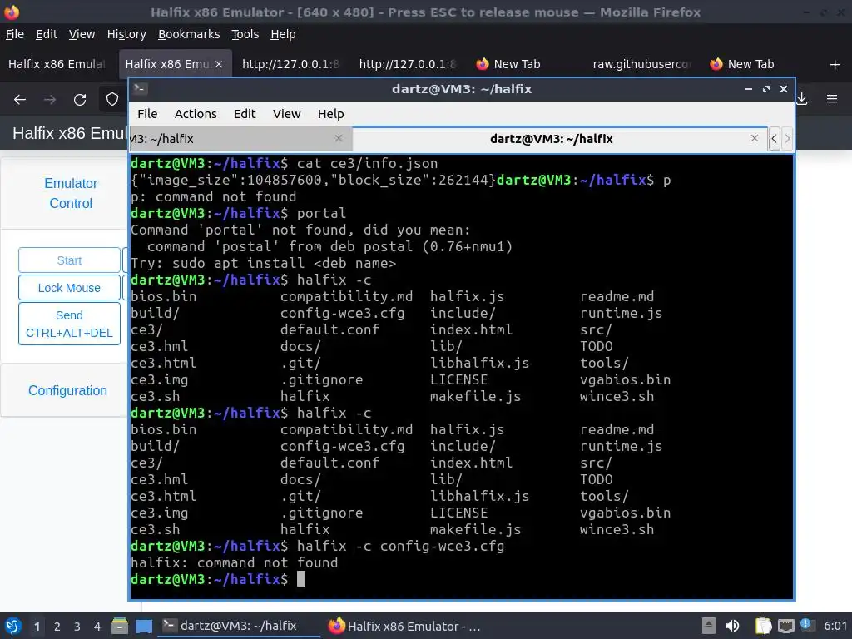
Task: Click the removable media eject tray icon
Action: (x=708, y=626)
